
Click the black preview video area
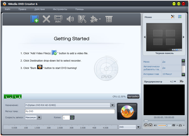coord(164,100)
